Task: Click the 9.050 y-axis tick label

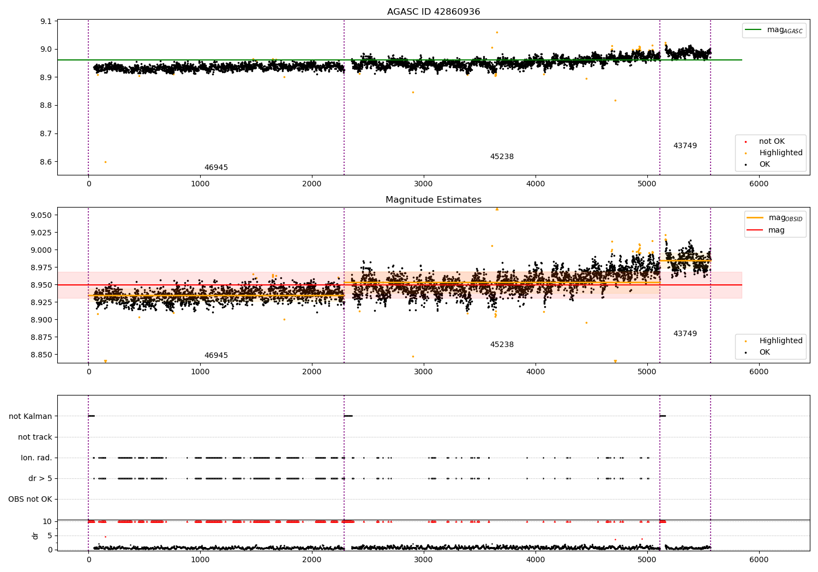Action: [41, 215]
